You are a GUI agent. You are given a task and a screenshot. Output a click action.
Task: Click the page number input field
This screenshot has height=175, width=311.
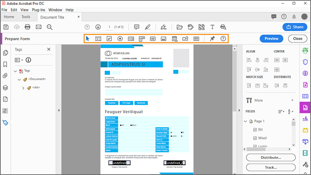coord(110,27)
